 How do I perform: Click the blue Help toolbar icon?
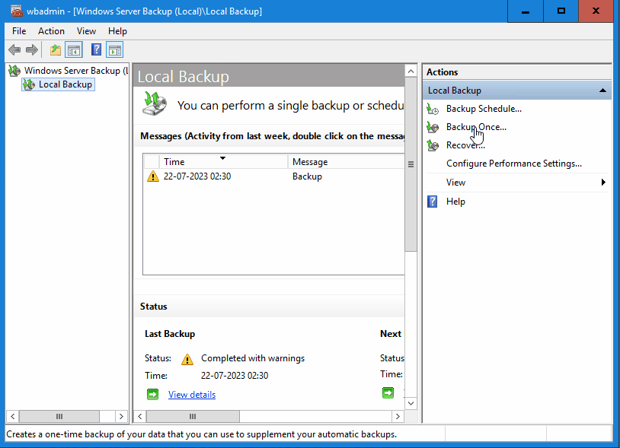(96, 49)
